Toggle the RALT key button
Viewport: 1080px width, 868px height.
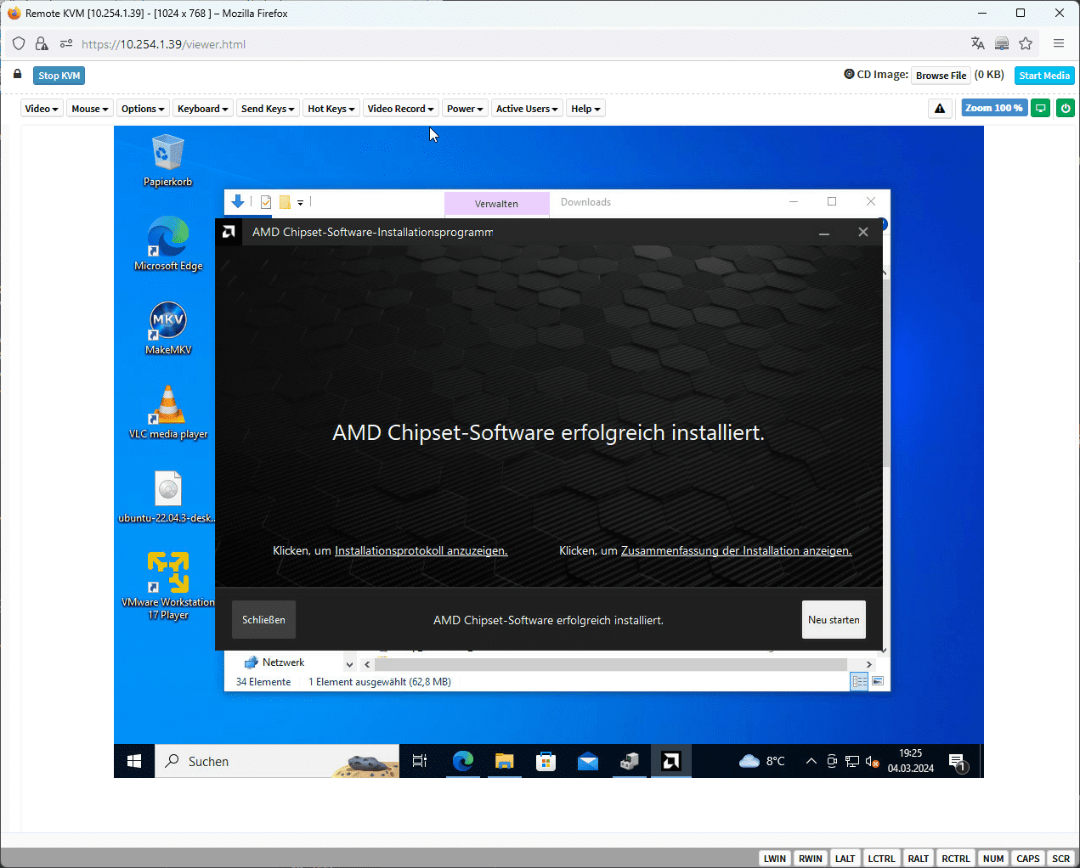[x=919, y=858]
